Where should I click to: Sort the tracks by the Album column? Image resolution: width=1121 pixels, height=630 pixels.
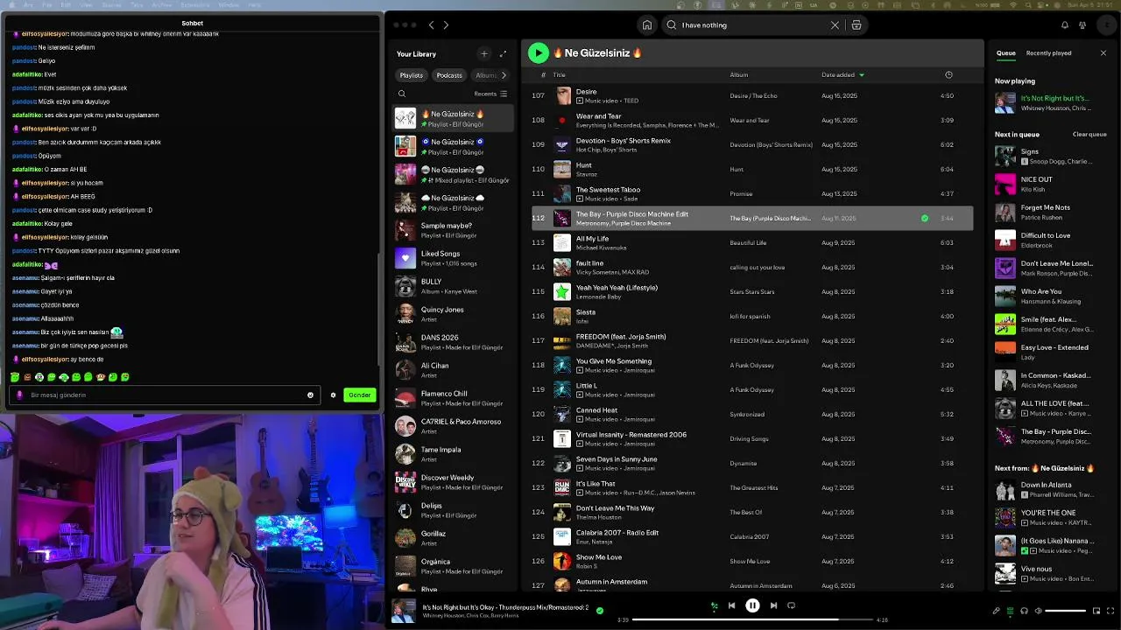point(739,75)
